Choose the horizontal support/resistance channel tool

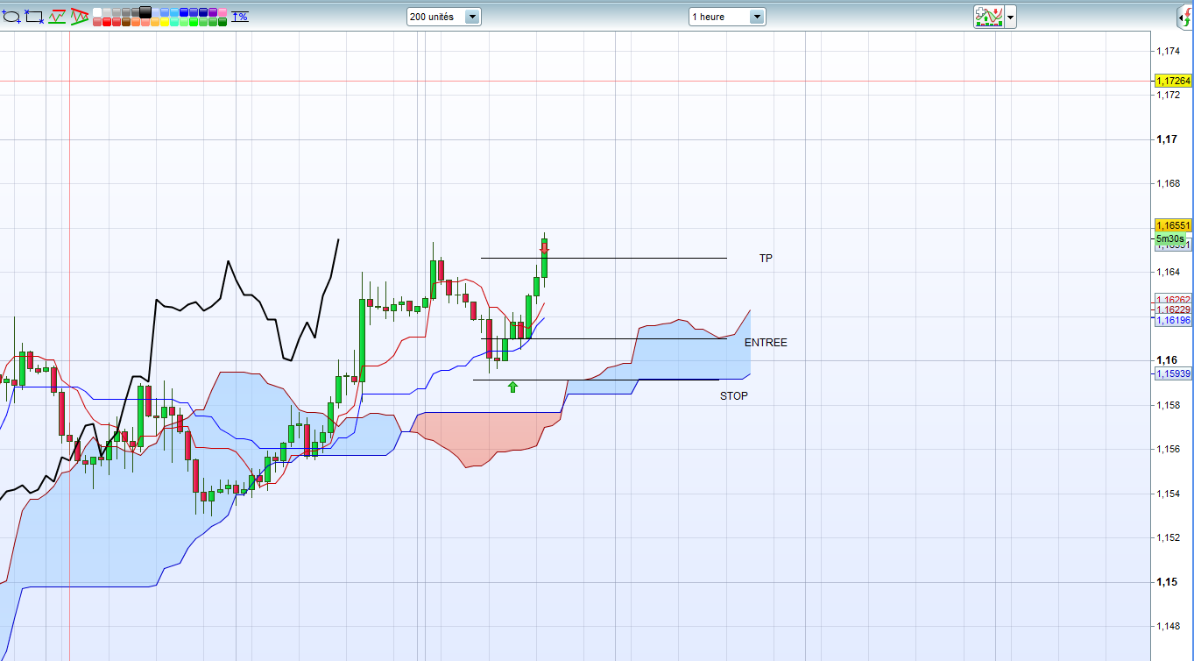coord(57,16)
